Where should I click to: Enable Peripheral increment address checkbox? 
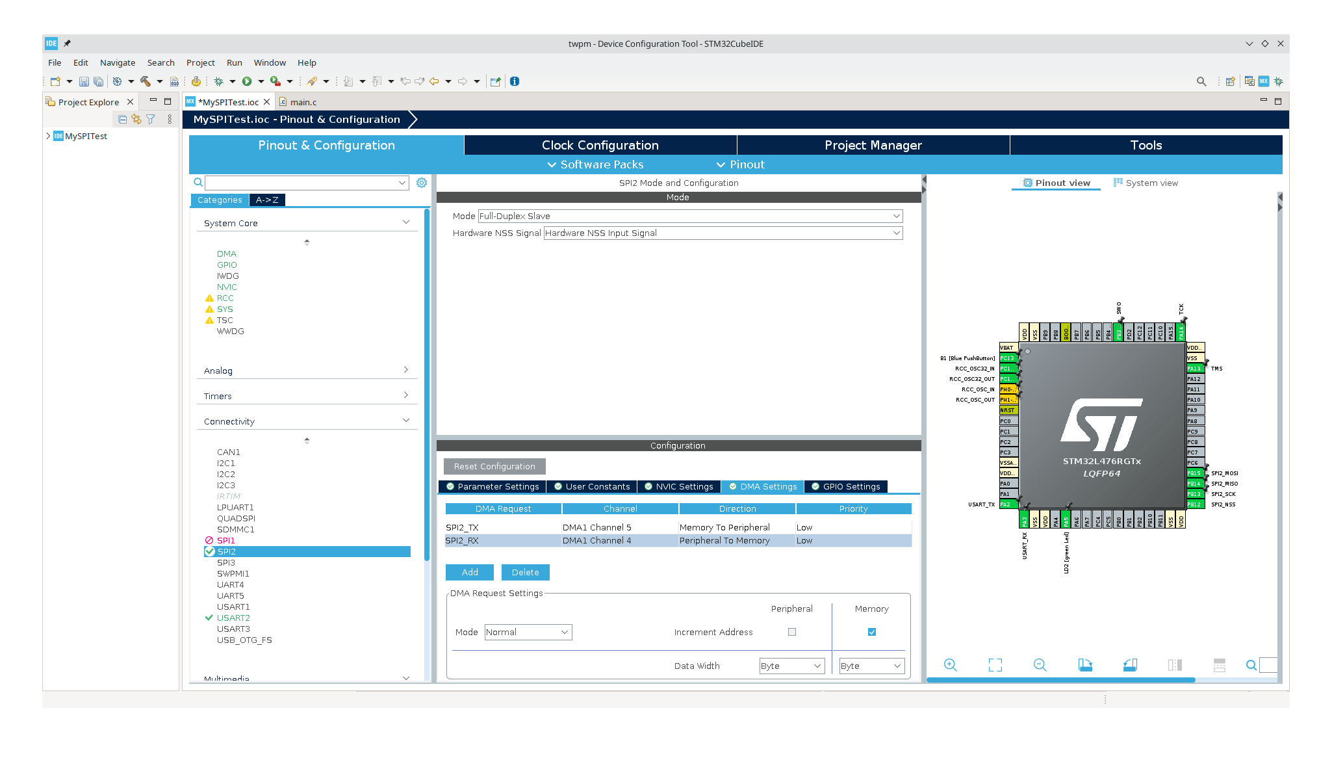click(791, 632)
